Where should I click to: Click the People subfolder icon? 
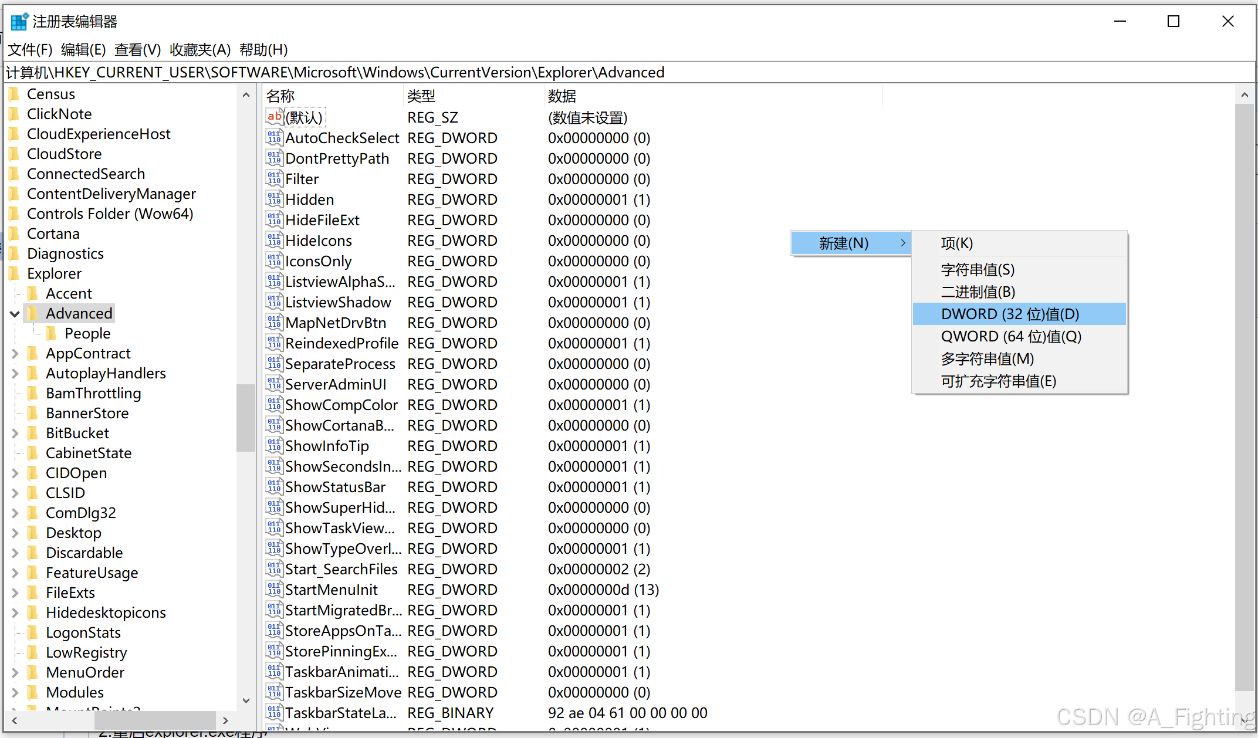tap(52, 334)
